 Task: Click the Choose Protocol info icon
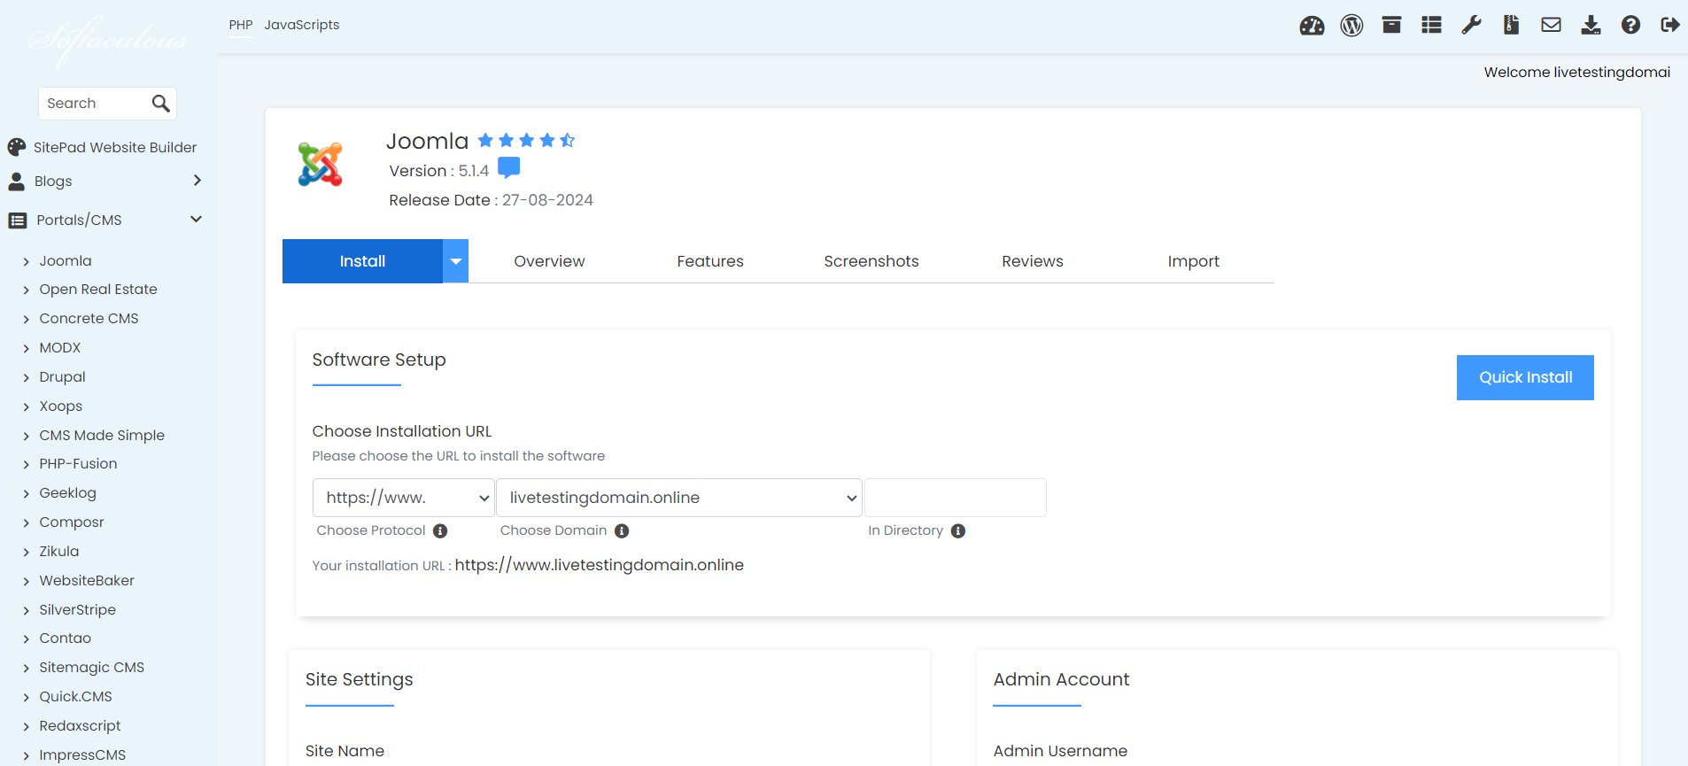pos(440,531)
